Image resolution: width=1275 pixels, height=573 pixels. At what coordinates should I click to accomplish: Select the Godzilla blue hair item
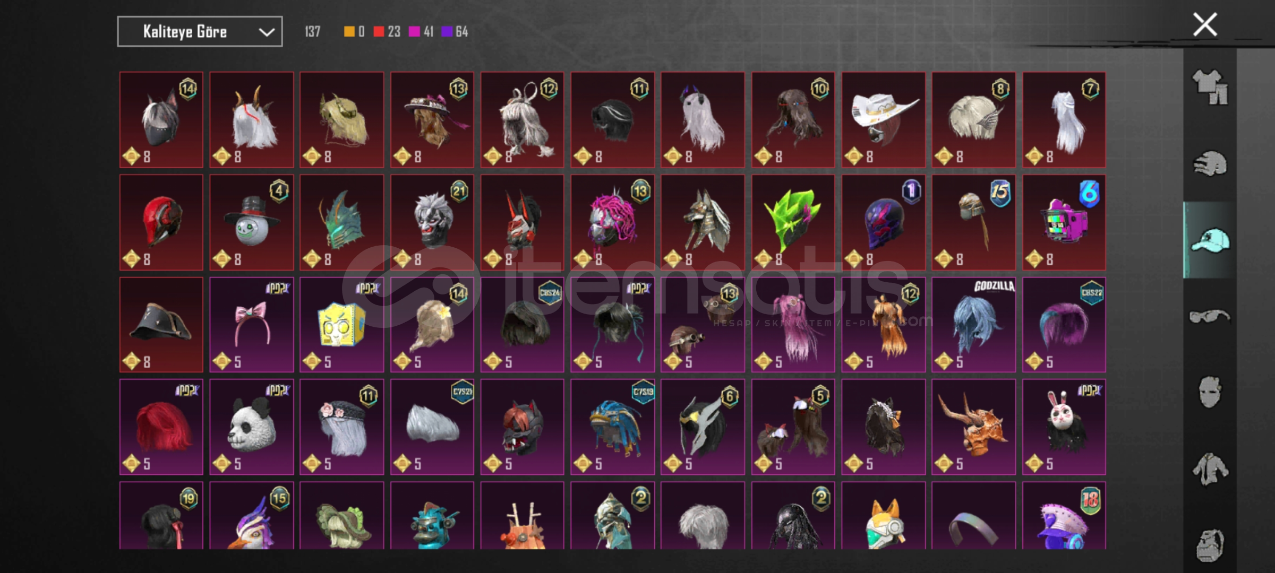point(974,325)
